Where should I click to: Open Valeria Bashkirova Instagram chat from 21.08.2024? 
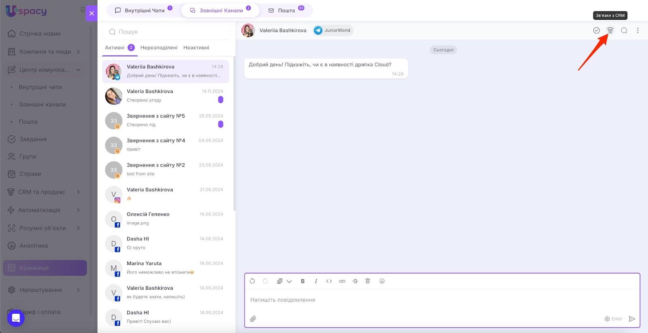tap(166, 194)
